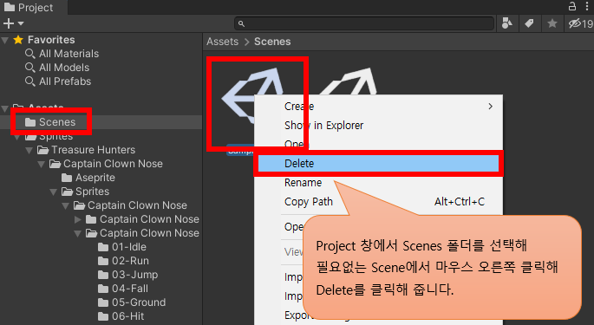Open the Create submenu in context menu
The width and height of the screenshot is (594, 325).
[x=378, y=107]
